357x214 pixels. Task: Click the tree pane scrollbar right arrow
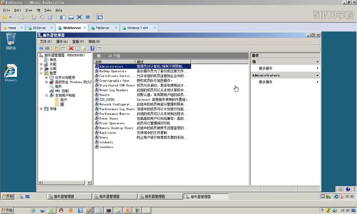tap(89, 182)
